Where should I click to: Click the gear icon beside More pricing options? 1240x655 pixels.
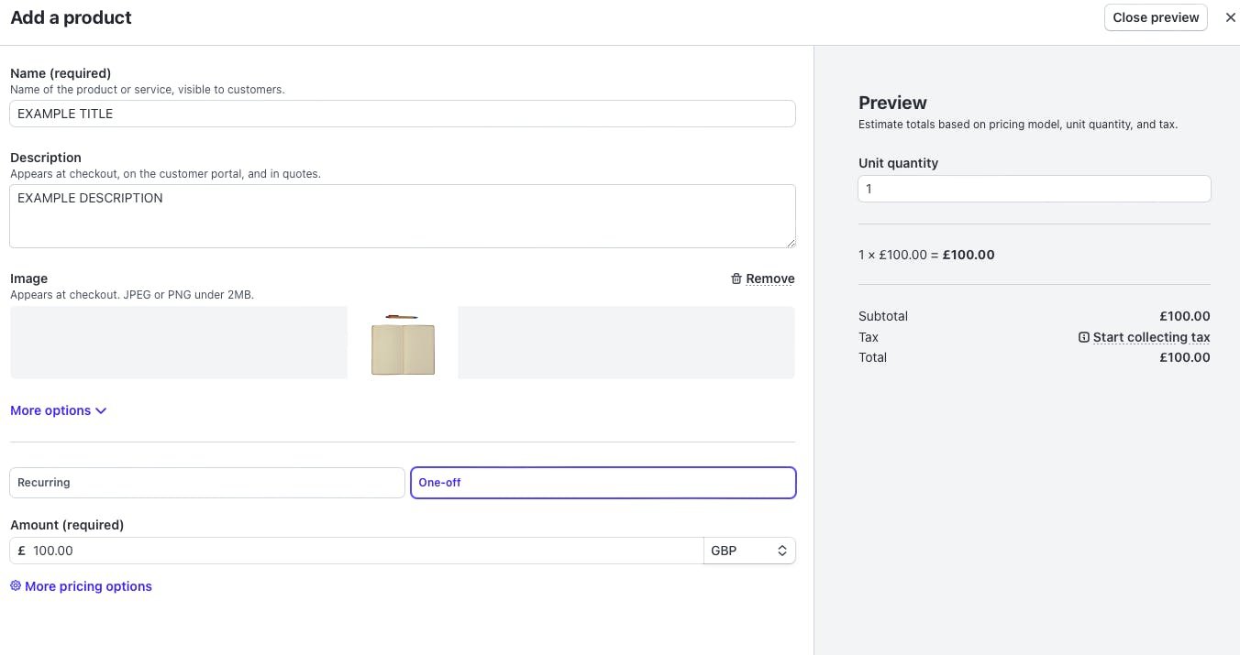[x=15, y=585]
